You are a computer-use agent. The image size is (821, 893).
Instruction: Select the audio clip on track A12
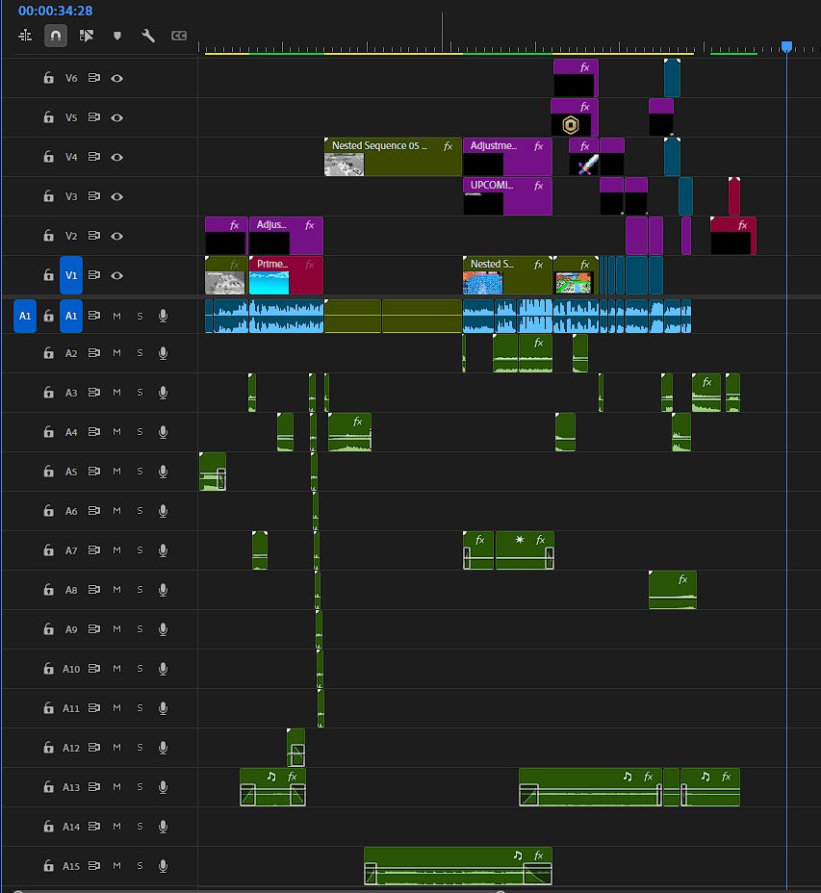(295, 747)
